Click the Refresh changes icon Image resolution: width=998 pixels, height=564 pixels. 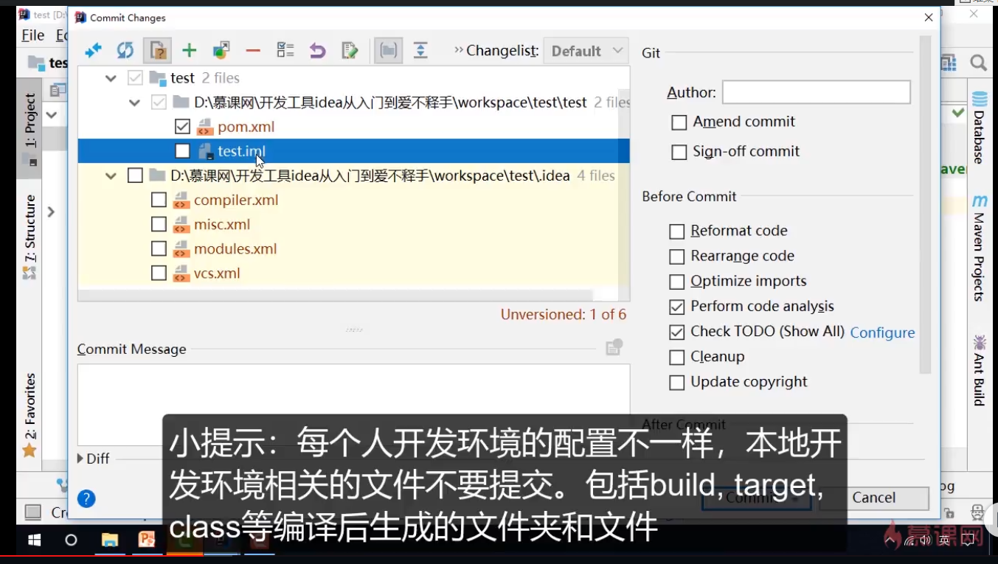pos(125,50)
